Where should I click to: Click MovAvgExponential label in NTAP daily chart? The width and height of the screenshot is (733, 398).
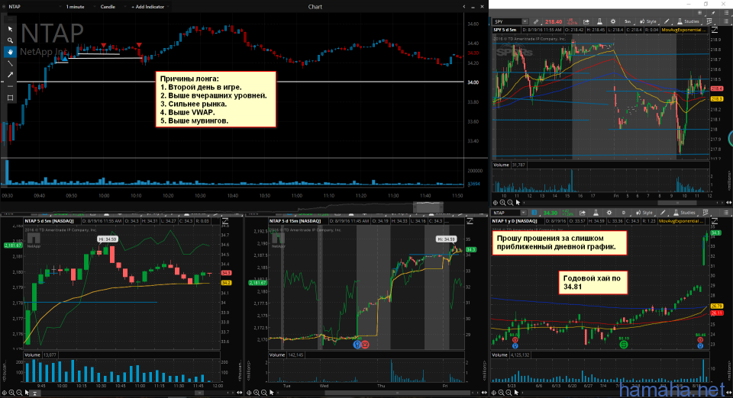point(680,221)
